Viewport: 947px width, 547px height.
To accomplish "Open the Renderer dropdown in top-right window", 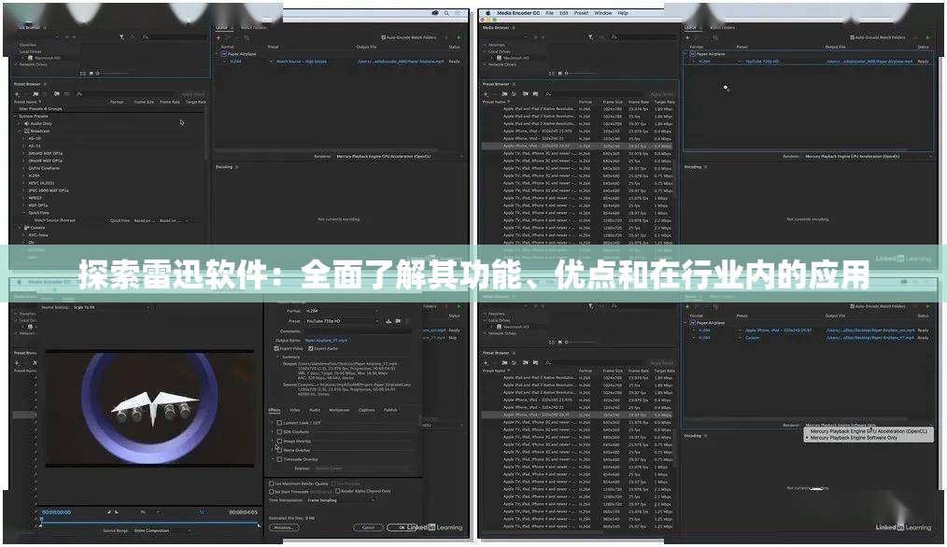I will (869, 157).
